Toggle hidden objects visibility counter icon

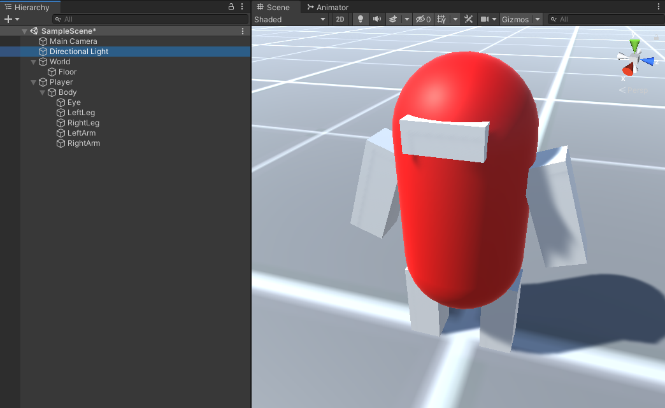pyautogui.click(x=423, y=19)
